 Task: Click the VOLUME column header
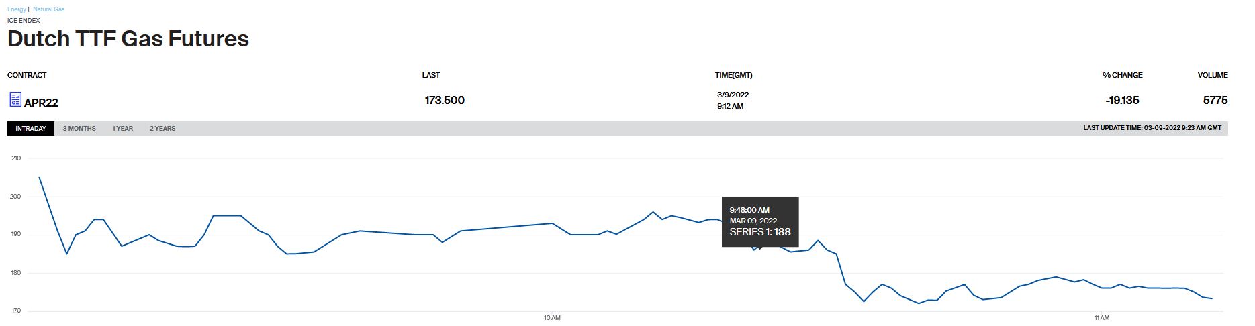point(1213,75)
